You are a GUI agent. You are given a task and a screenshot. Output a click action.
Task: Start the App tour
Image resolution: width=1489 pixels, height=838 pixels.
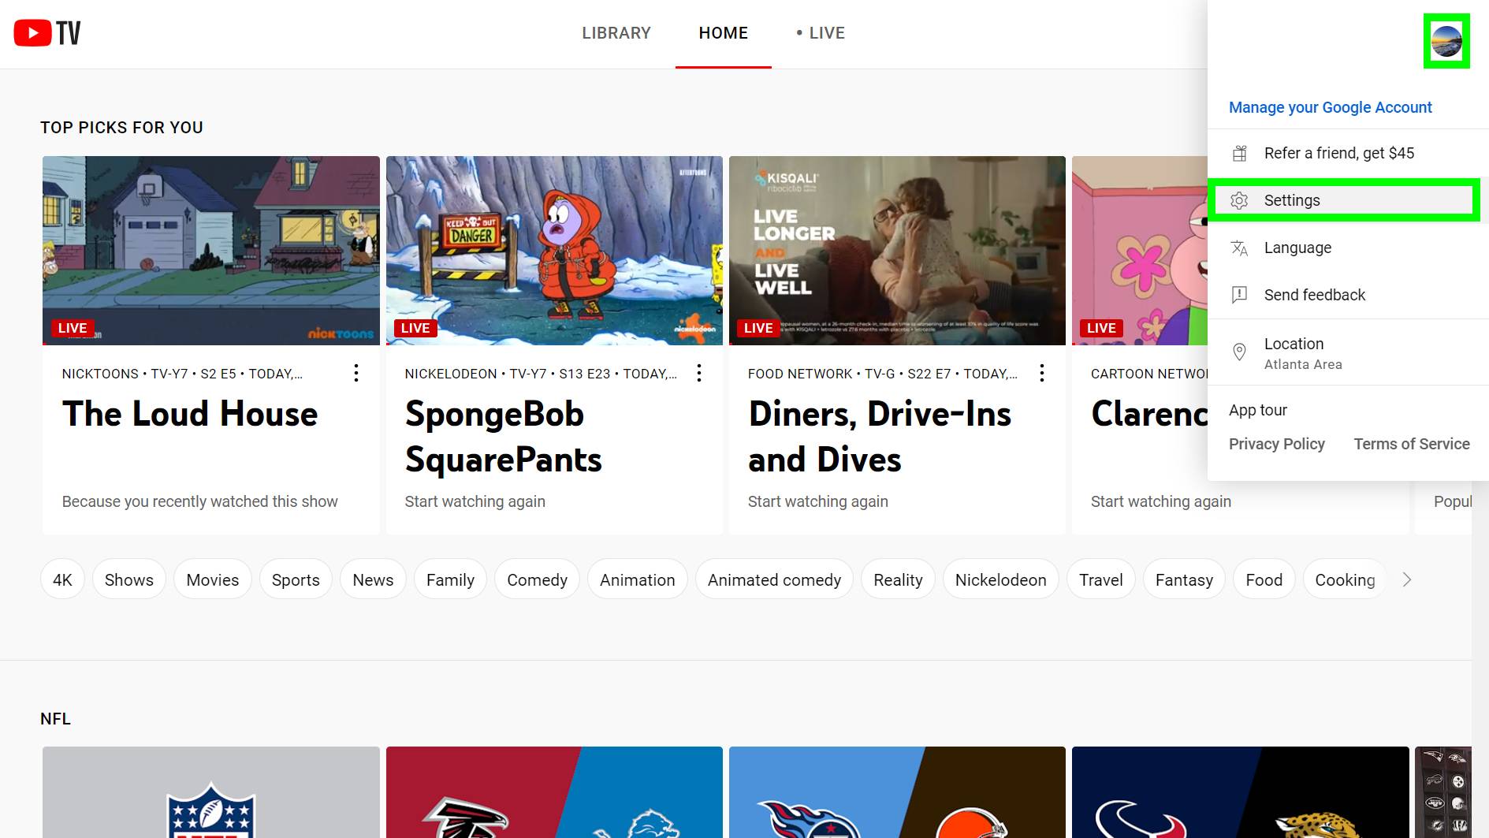(x=1257, y=410)
